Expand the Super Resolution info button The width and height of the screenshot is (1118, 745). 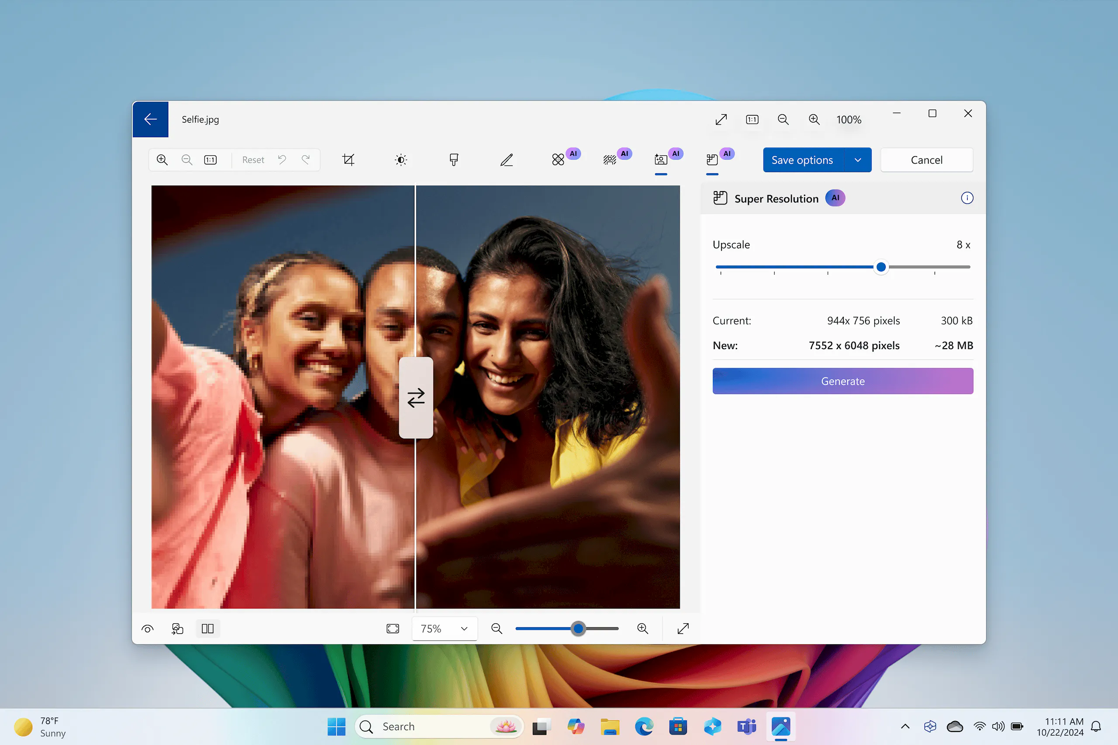pyautogui.click(x=966, y=198)
